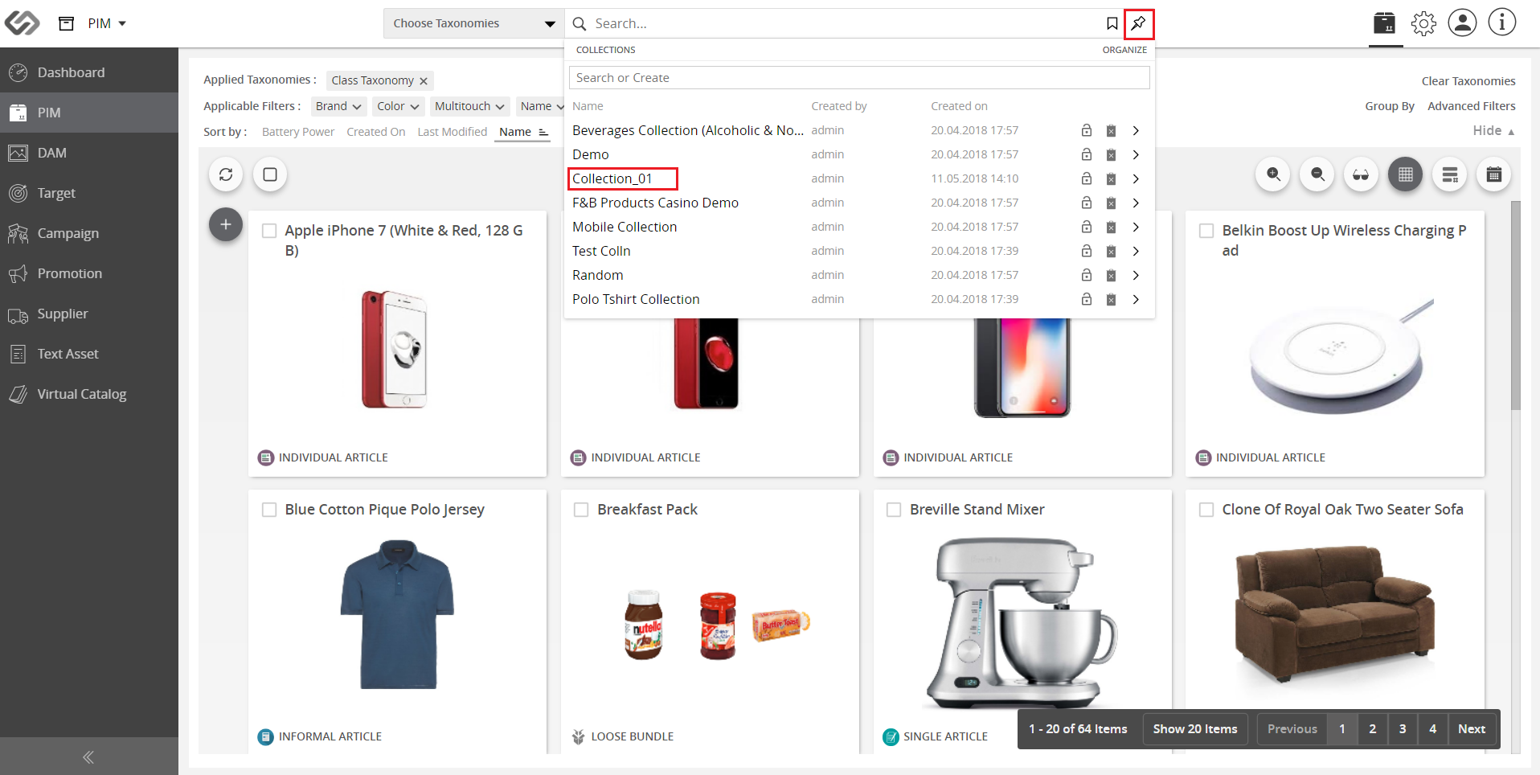Open Promotion in the sidebar

pyautogui.click(x=89, y=273)
